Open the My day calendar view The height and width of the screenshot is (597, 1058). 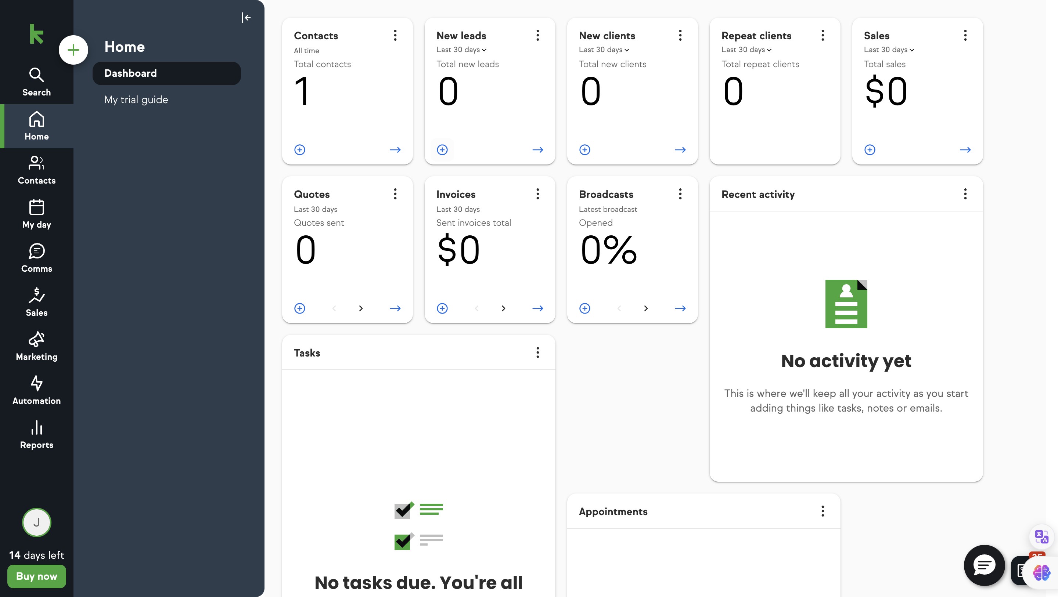(x=37, y=214)
